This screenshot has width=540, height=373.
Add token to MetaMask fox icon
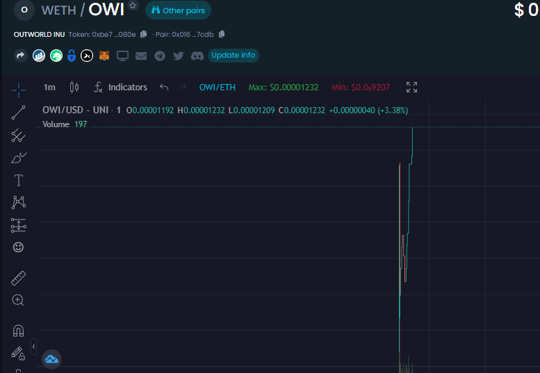pyautogui.click(x=104, y=56)
